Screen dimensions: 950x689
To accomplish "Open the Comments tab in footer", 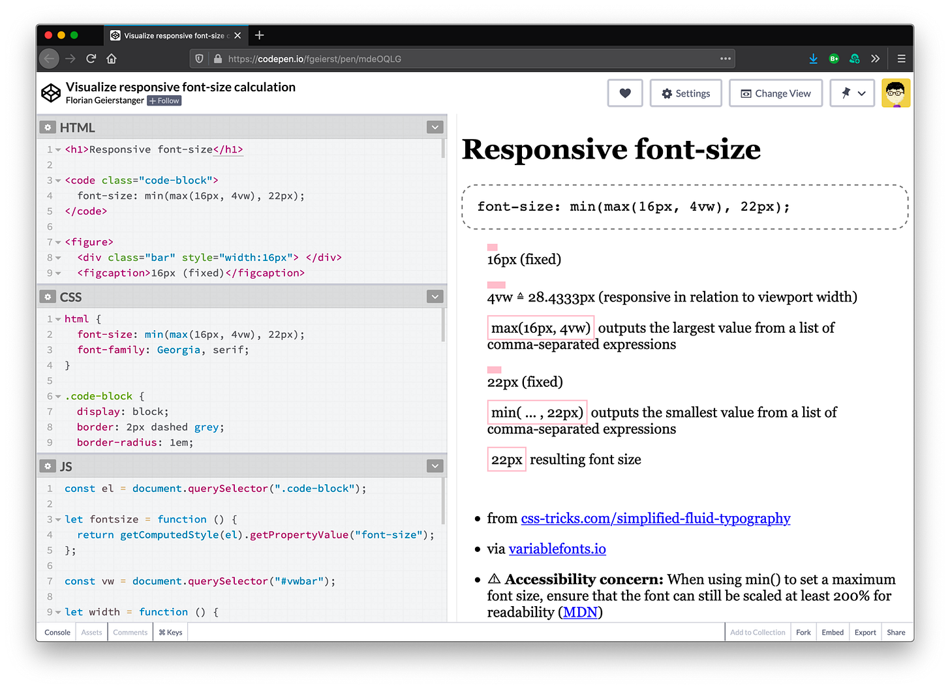I will click(x=130, y=632).
